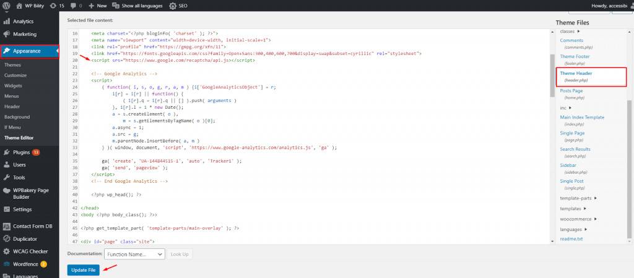Click the Theme Files list scrollbar
This screenshot has width=634, height=278.
629,169
